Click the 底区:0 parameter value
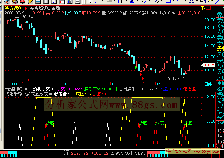This screenshot has height=158, width=224. [82, 94]
